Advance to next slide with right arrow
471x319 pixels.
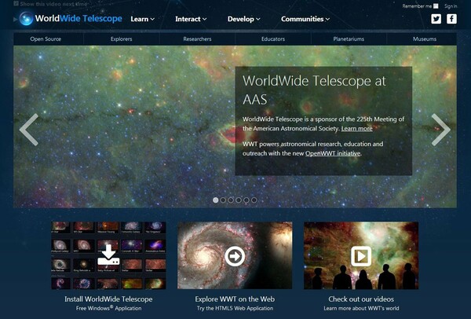[x=441, y=130]
